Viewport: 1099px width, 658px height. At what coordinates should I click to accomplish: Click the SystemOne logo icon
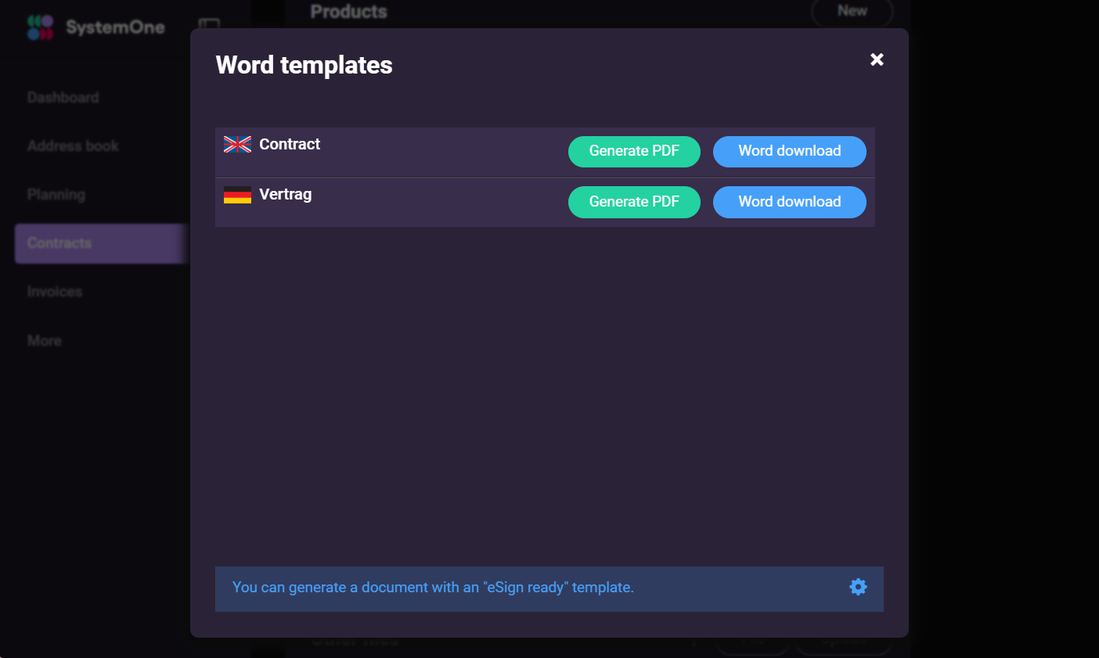[39, 27]
